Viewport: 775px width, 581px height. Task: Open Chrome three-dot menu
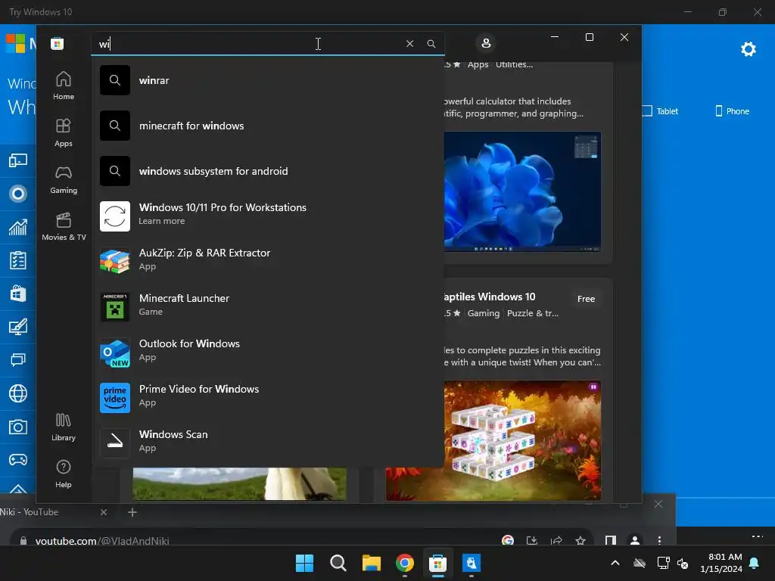[x=659, y=540]
